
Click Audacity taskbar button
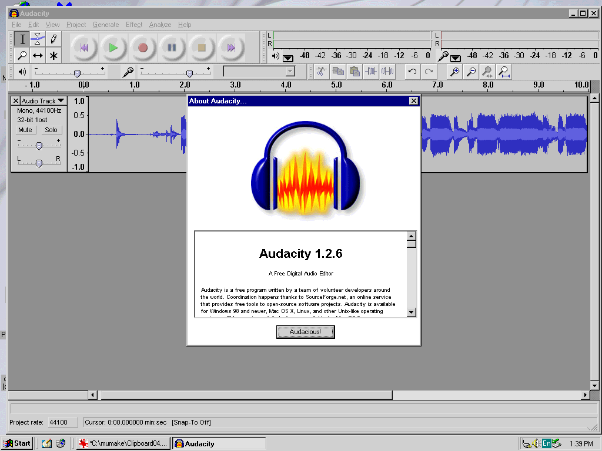[219, 443]
